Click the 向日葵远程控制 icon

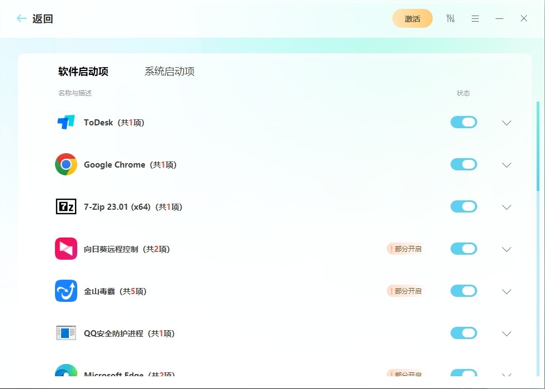(66, 249)
